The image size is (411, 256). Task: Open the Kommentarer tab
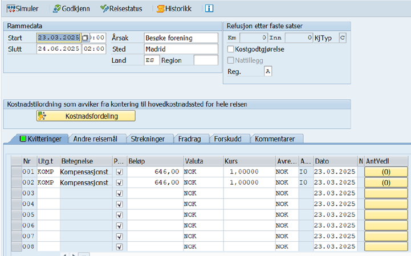click(x=275, y=139)
